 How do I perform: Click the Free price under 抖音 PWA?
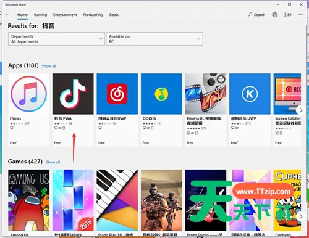[x=57, y=143]
